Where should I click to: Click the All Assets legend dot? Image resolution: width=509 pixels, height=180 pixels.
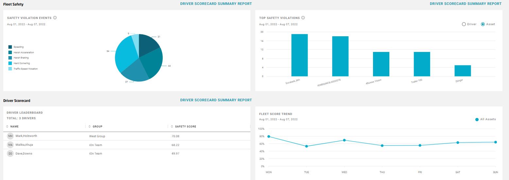pos(477,120)
